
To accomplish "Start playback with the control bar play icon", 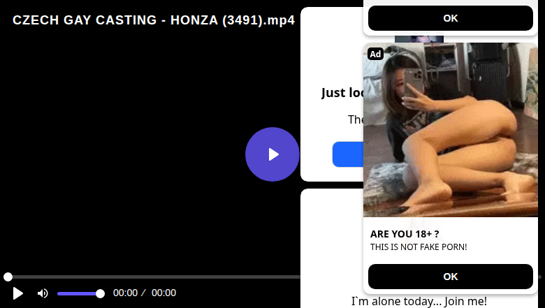I will point(17,293).
